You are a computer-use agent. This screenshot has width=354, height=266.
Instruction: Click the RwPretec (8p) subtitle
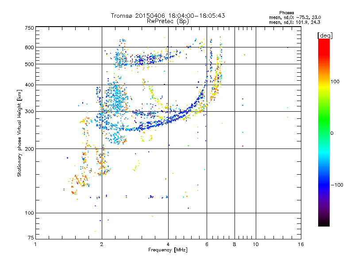[x=168, y=21]
